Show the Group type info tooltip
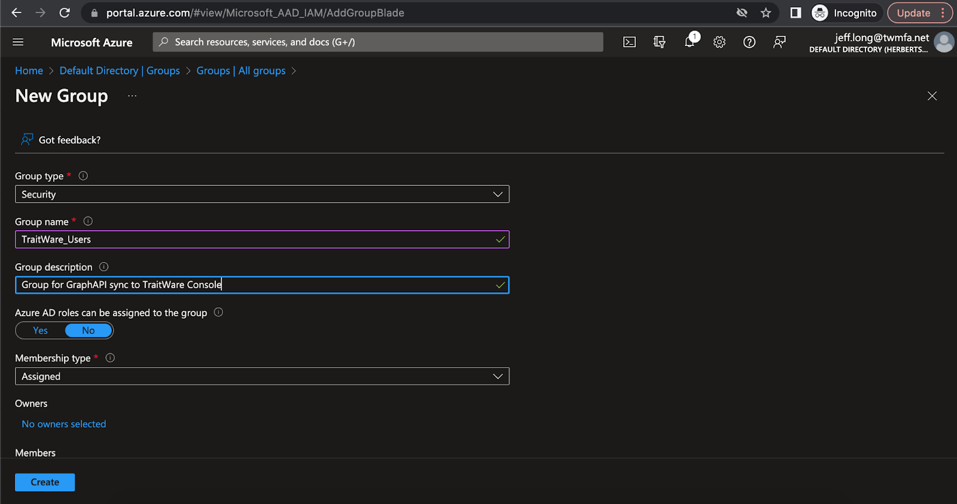Image resolution: width=957 pixels, height=504 pixels. tap(83, 176)
